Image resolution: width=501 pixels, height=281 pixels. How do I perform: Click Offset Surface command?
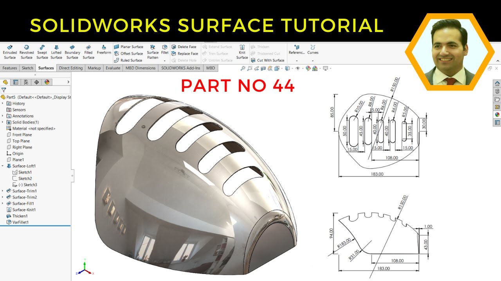(x=129, y=53)
